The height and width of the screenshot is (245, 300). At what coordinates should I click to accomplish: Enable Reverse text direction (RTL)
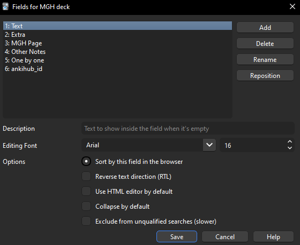click(x=86, y=176)
